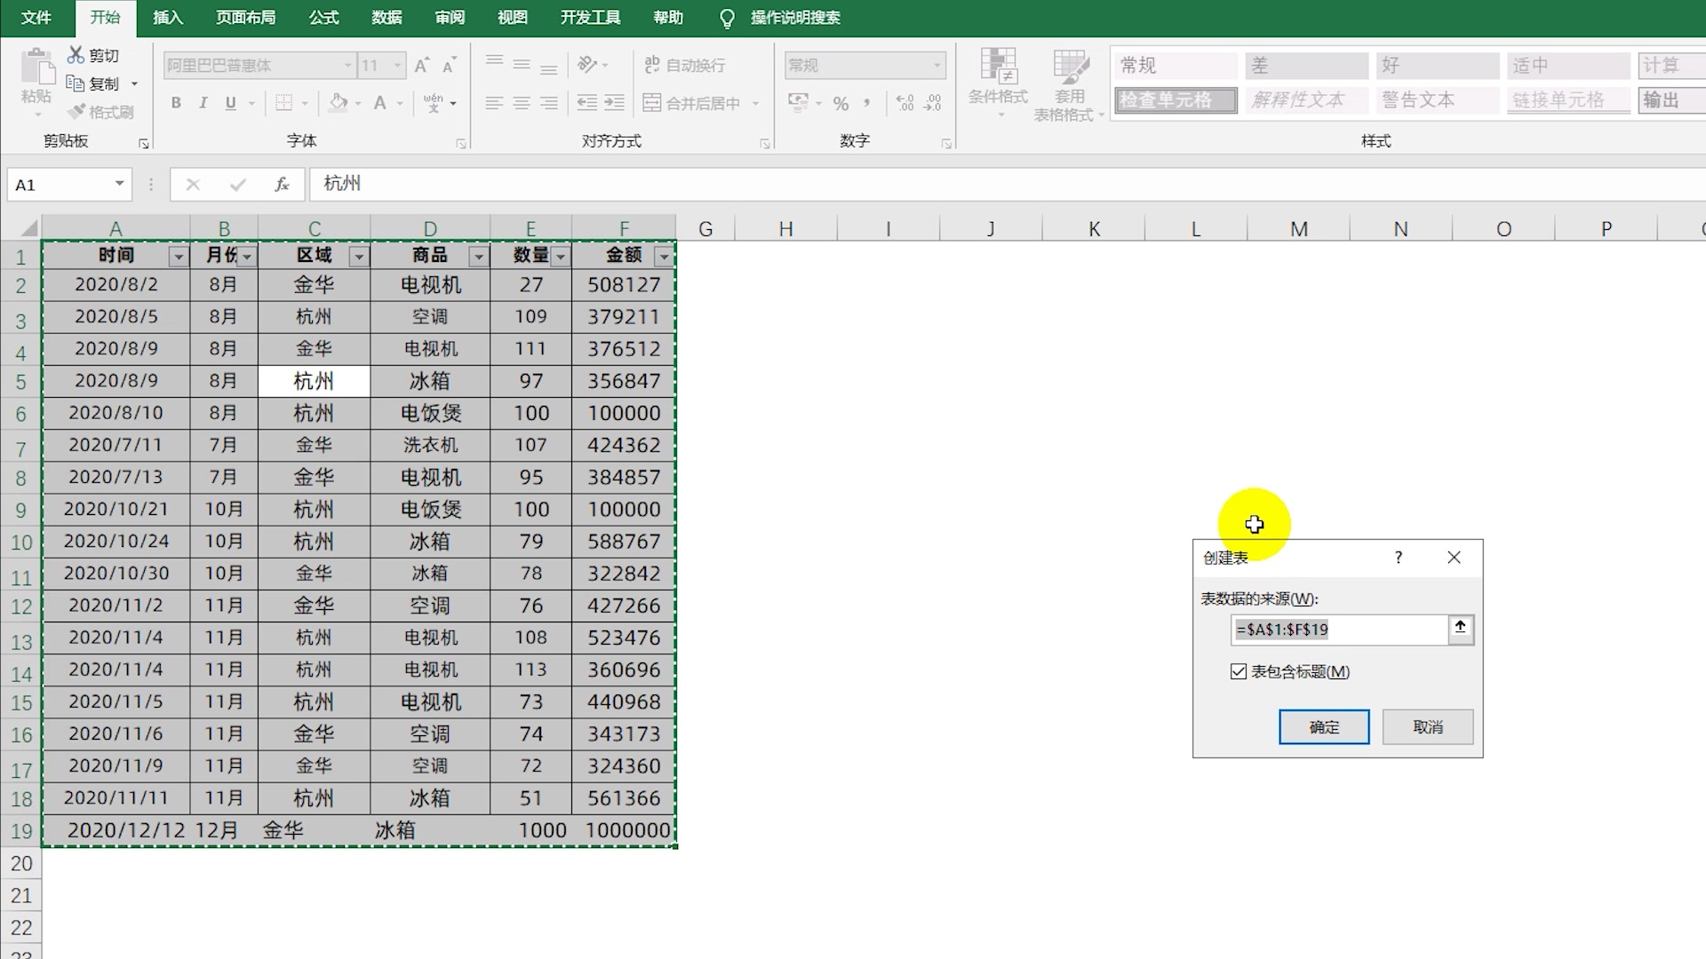Click the Format as Table icon
The height and width of the screenshot is (959, 1706).
pos(1070,67)
